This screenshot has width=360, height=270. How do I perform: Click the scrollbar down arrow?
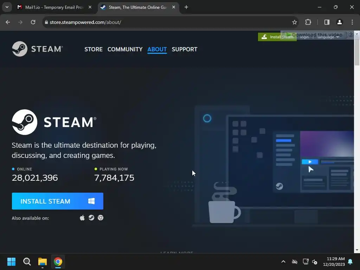357,250
